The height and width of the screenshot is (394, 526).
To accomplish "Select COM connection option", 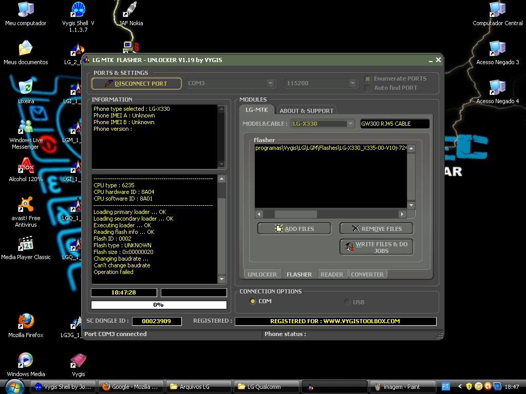I will coord(253,301).
